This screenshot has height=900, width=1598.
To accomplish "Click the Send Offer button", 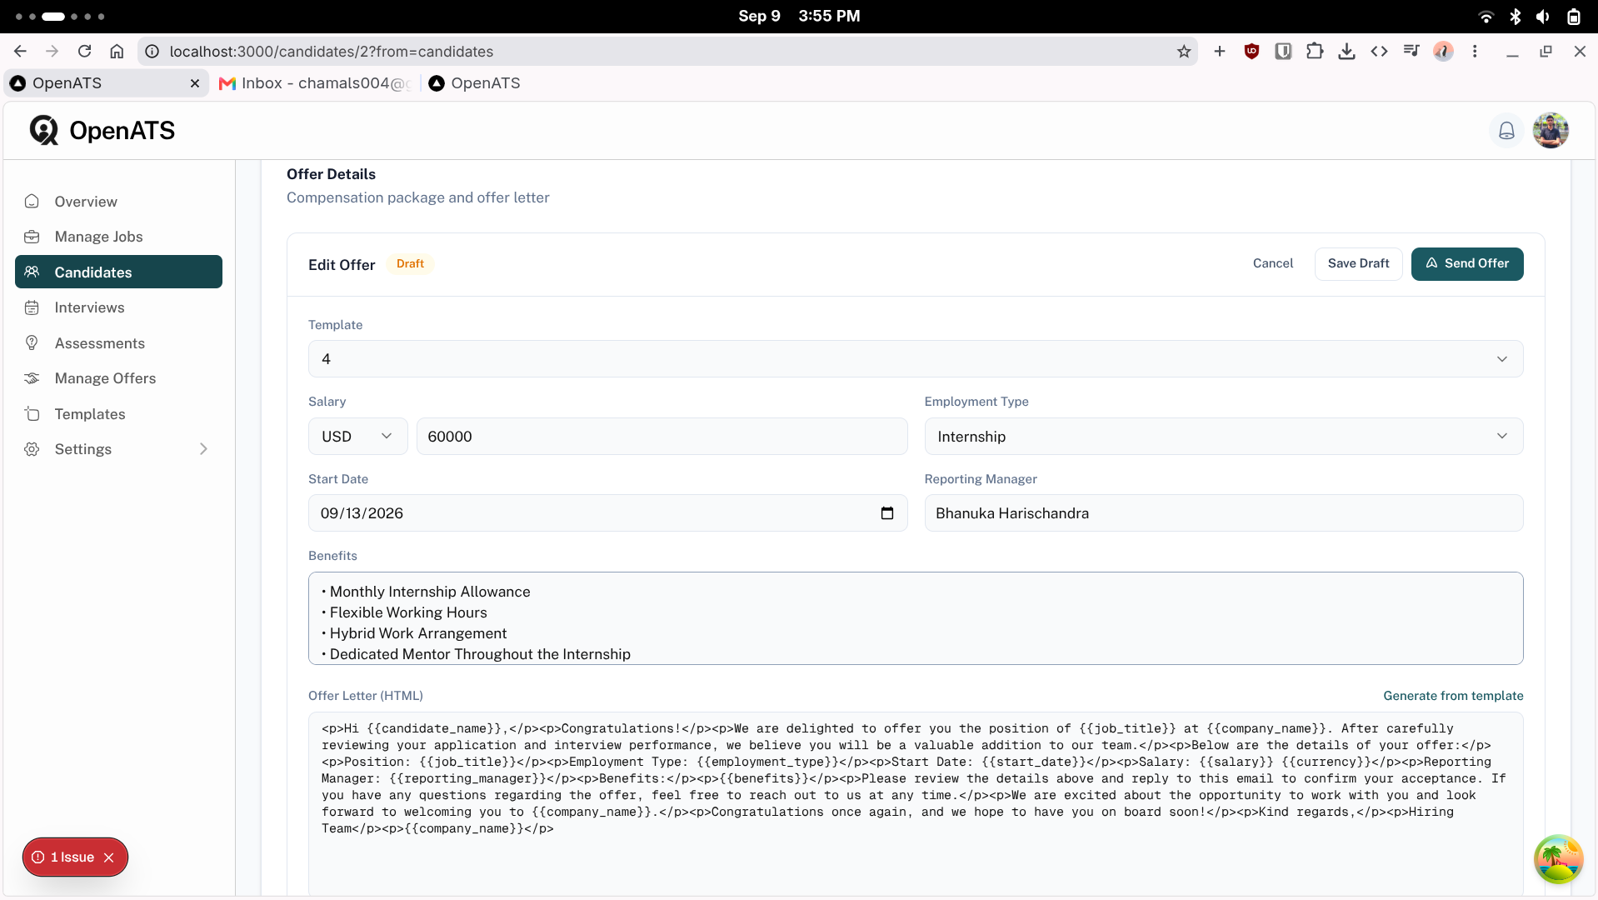I will click(x=1467, y=264).
